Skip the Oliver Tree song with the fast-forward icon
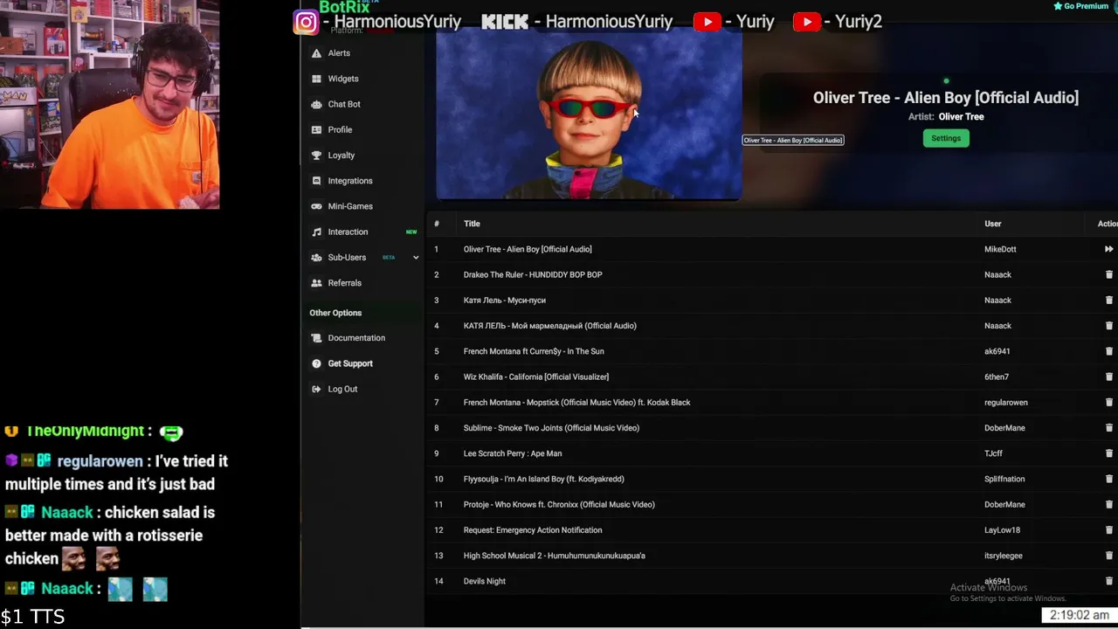The image size is (1118, 629). [1108, 249]
